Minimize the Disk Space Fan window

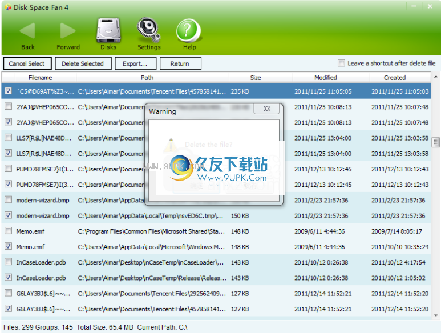point(414,6)
